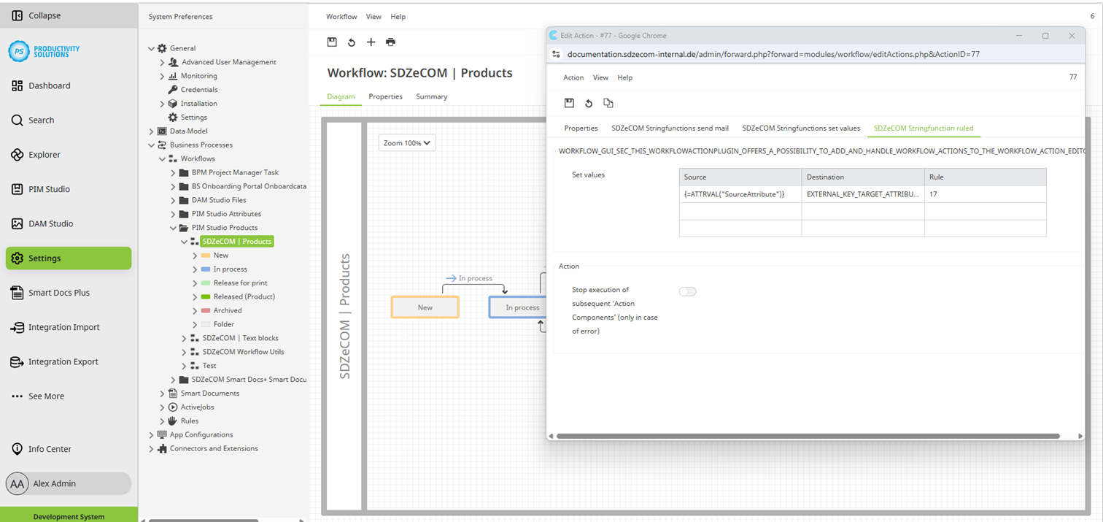Viewport: 1103px width, 522px height.
Task: Open the Action menu in Edit Action window
Action: (573, 77)
